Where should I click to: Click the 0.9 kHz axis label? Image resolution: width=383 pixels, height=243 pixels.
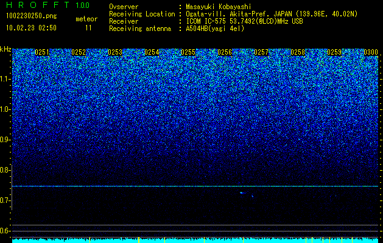[x=4, y=140]
